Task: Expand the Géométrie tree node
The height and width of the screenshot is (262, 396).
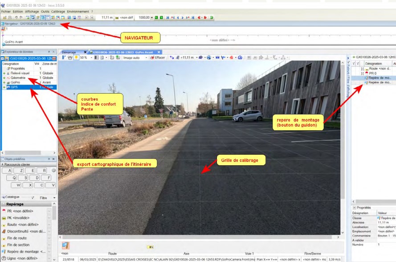Action: tap(4, 78)
